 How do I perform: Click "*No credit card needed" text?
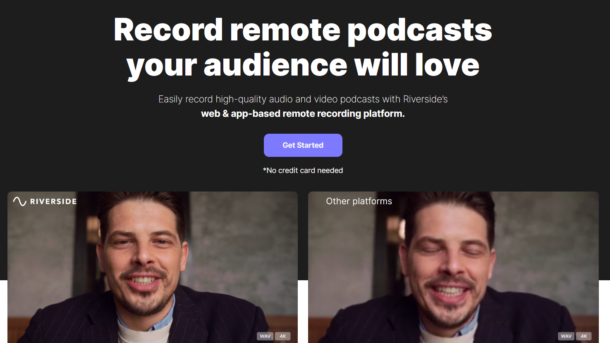tap(303, 170)
